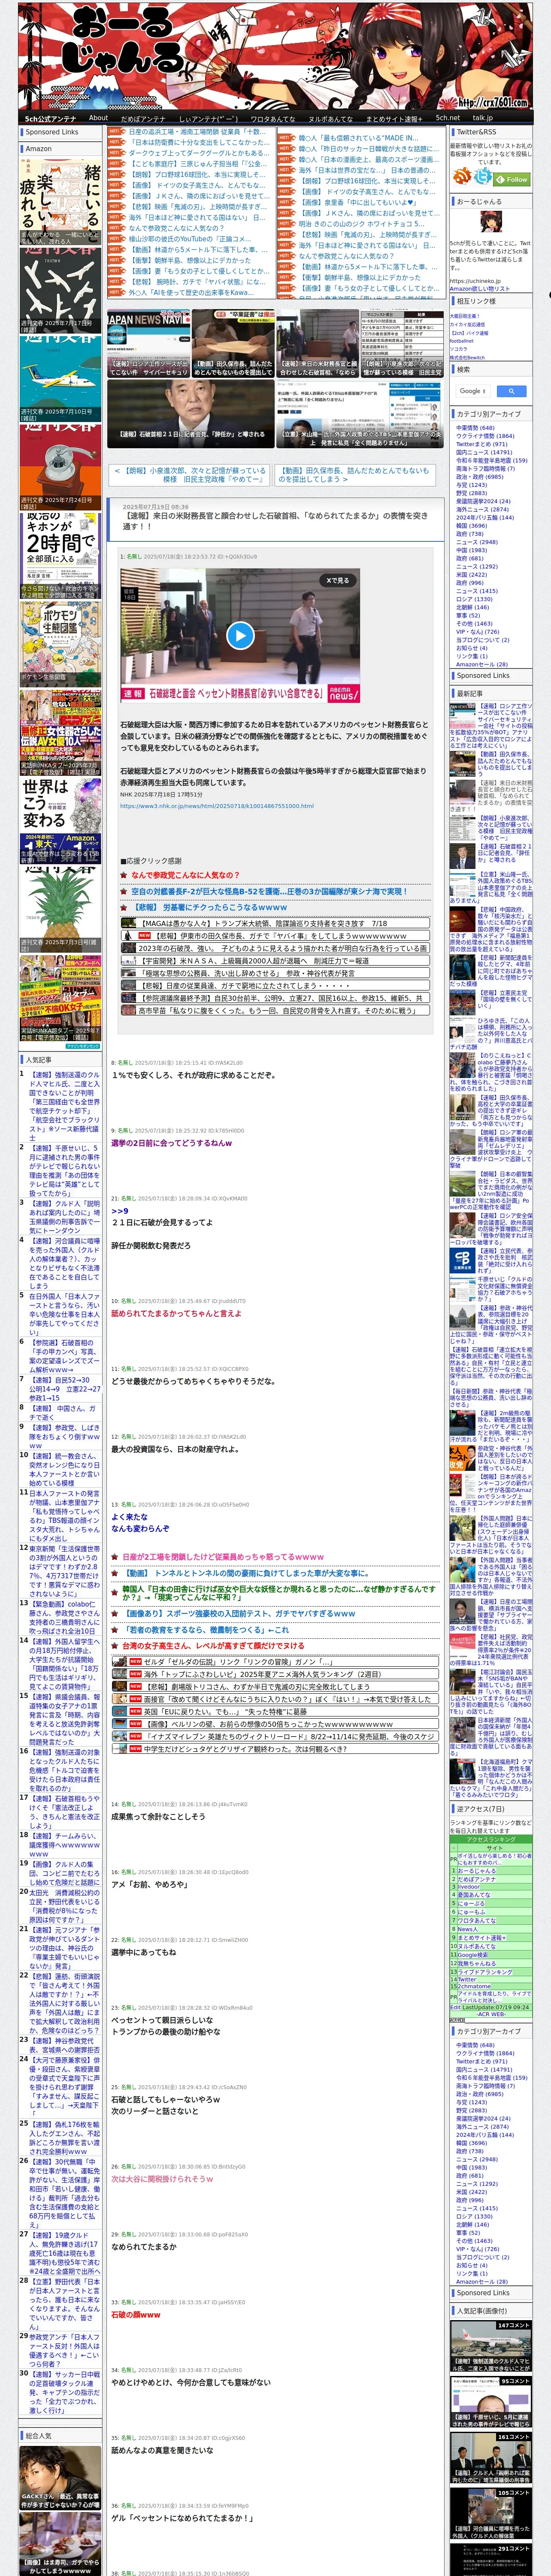The image size is (551, 2576).
Task: Open ヌルポあんてな in the top navigation bar
Action: (x=330, y=118)
